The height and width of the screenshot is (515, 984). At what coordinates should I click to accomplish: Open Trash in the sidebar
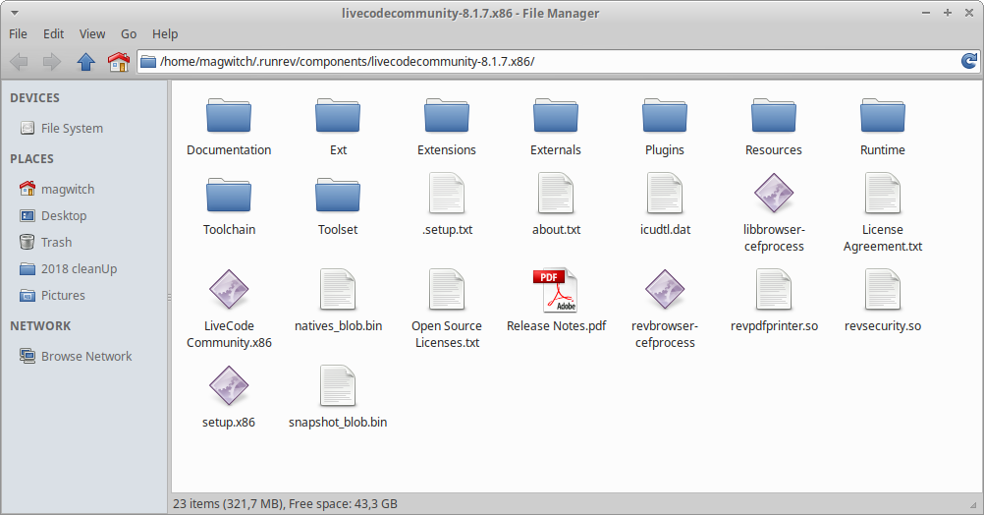(x=56, y=243)
